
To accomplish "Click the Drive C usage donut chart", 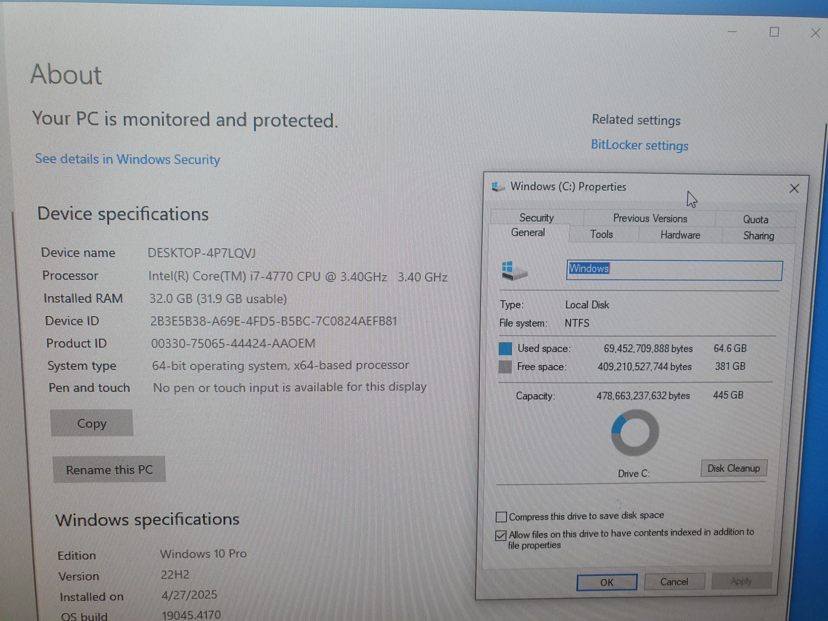I will 635,433.
